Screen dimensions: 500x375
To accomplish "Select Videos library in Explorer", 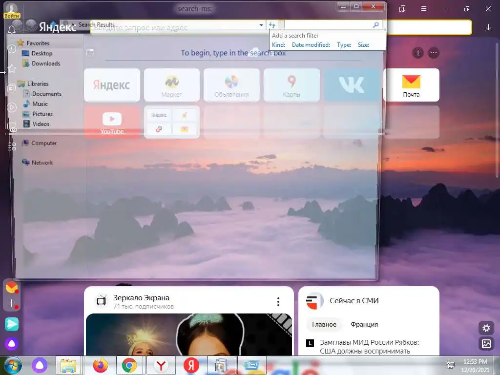I will tap(41, 124).
